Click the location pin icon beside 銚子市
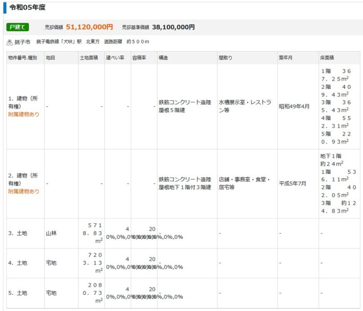363x311 pixels. [x=9, y=42]
